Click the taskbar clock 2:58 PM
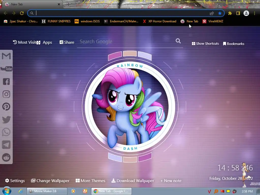The image size is (260, 195). pos(247,191)
